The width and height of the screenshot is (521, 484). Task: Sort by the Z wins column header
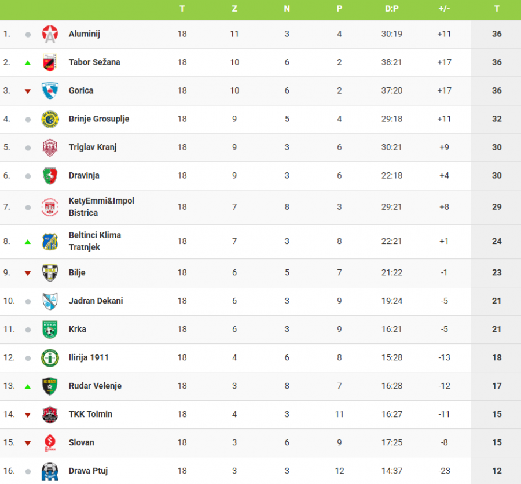pos(234,9)
